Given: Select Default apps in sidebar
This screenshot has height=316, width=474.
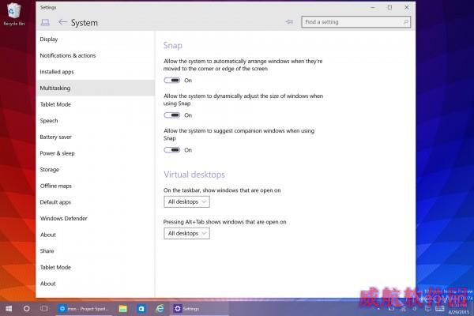Looking at the screenshot, I should (96, 202).
